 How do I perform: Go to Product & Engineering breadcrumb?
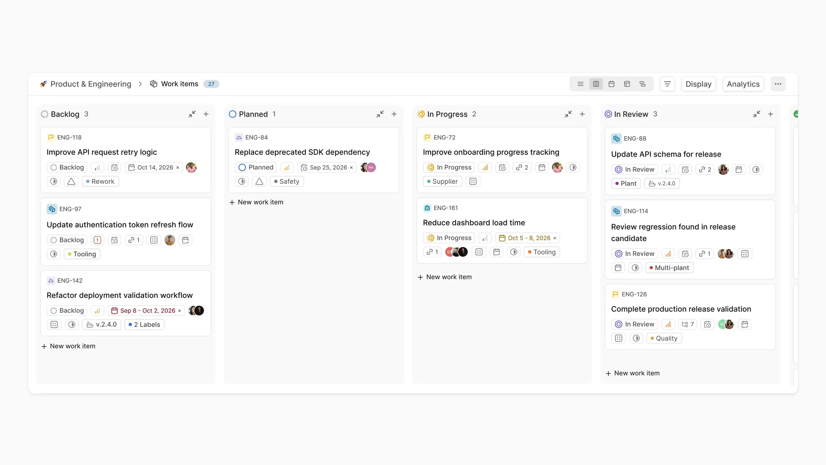85,84
